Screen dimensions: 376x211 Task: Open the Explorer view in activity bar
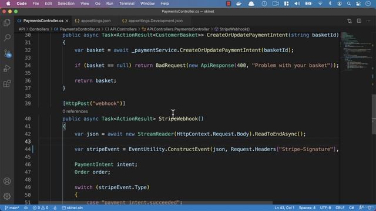click(7, 22)
